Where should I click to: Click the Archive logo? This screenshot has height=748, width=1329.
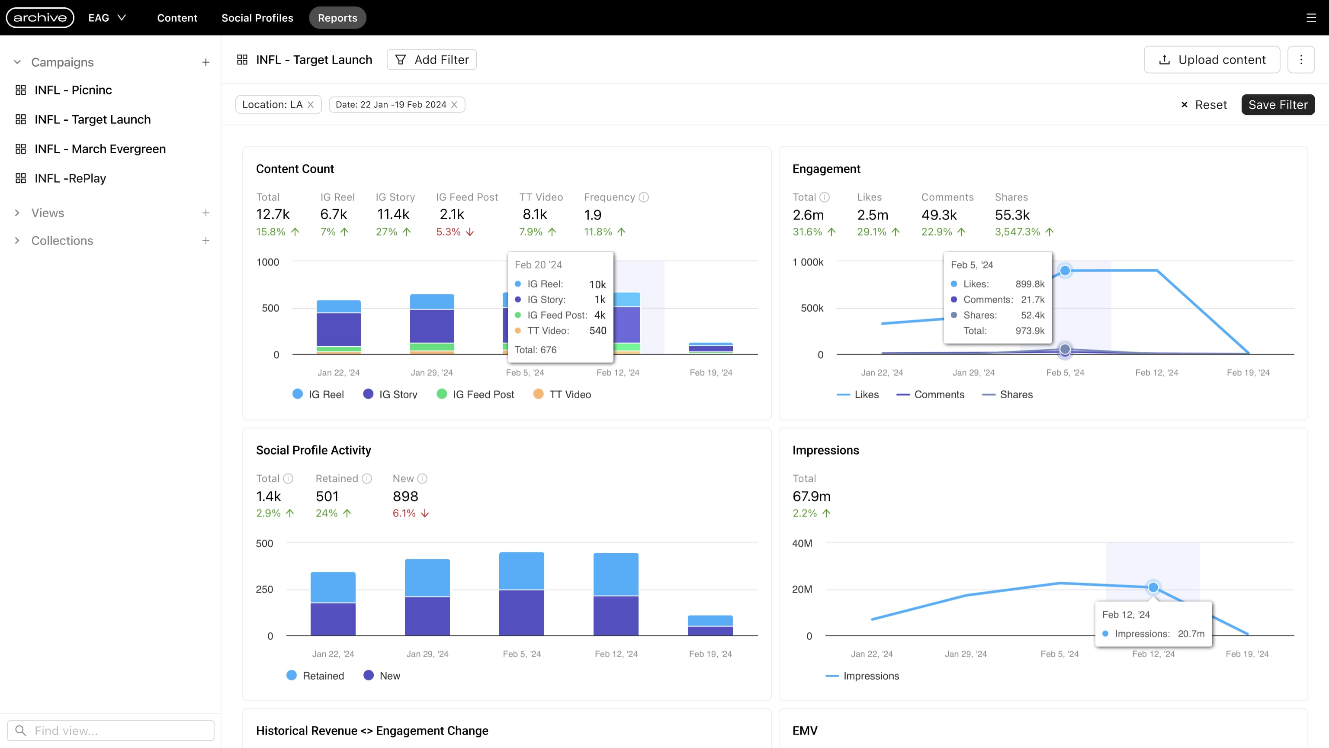(40, 18)
